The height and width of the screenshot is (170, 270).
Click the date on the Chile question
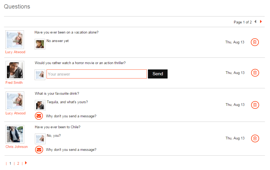coord(235,138)
